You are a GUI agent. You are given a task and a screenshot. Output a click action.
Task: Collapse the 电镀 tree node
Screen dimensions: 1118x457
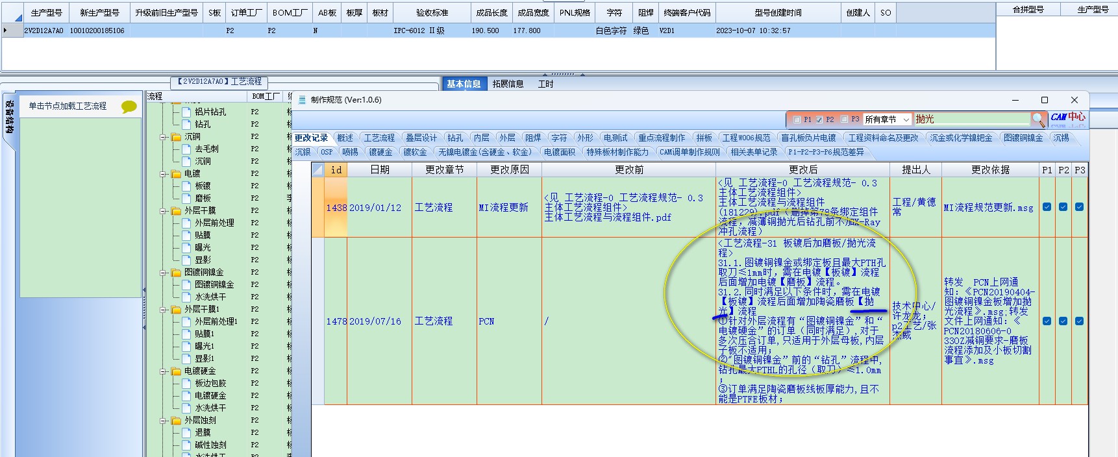pos(163,174)
